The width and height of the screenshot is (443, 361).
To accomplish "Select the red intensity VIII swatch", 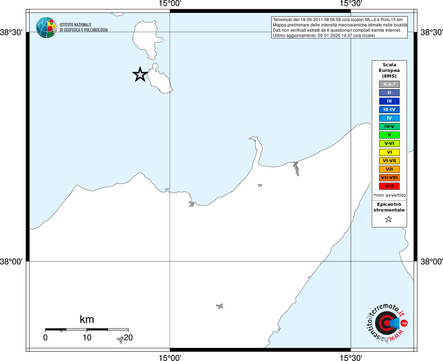I will tap(389, 186).
